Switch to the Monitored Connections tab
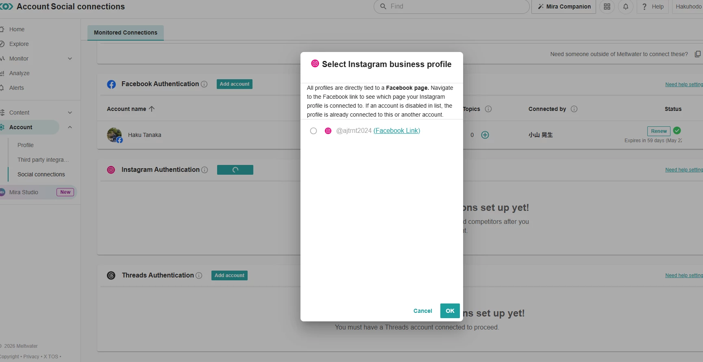Viewport: 703px width, 362px height. tap(125, 33)
